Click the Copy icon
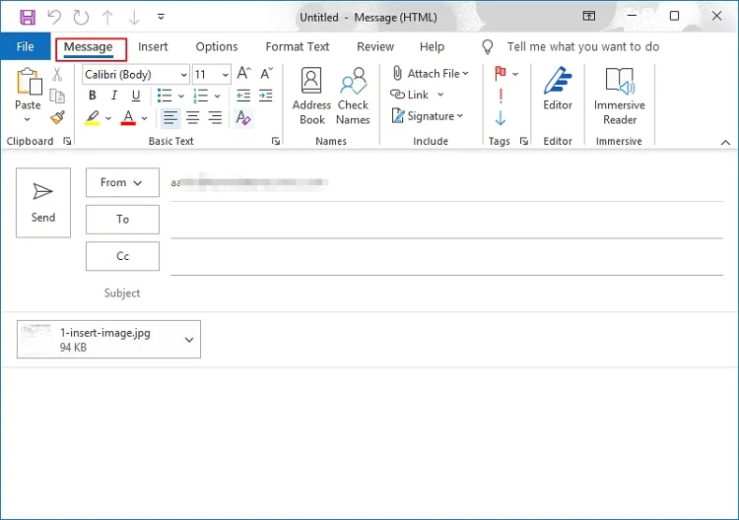The height and width of the screenshot is (520, 739). click(x=57, y=97)
